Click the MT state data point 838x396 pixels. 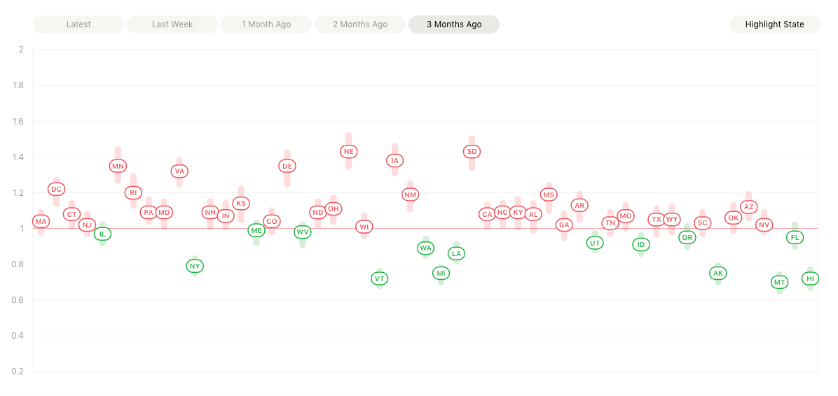[780, 282]
